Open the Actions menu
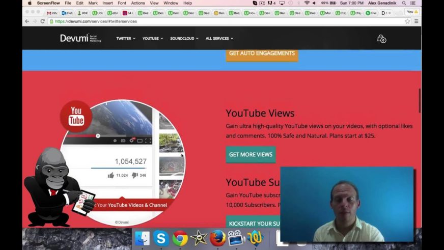Viewport: 444px width, 250px height. click(x=138, y=3)
